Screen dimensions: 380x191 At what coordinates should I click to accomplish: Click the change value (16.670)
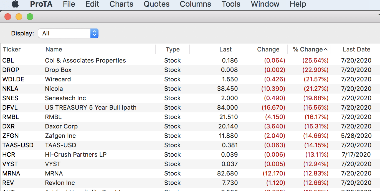[x=273, y=107]
